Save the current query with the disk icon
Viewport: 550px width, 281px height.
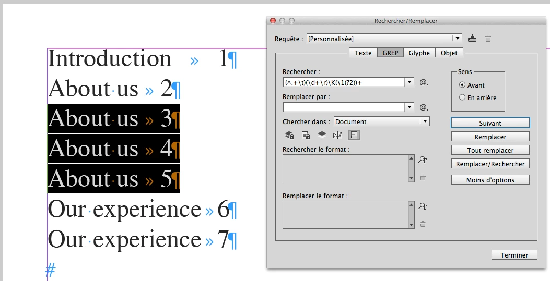coord(472,38)
